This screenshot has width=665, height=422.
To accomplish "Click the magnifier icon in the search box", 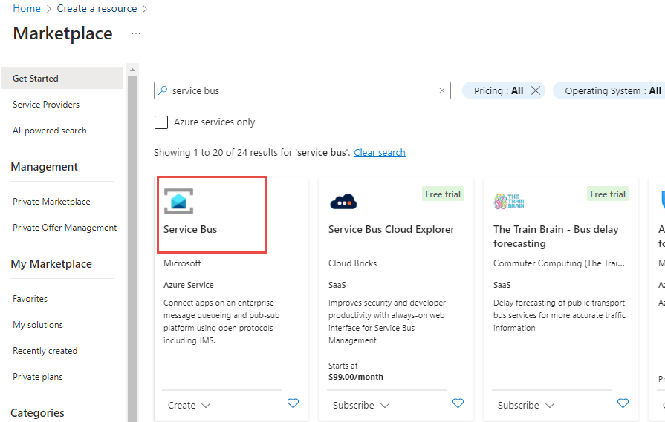I will 163,90.
